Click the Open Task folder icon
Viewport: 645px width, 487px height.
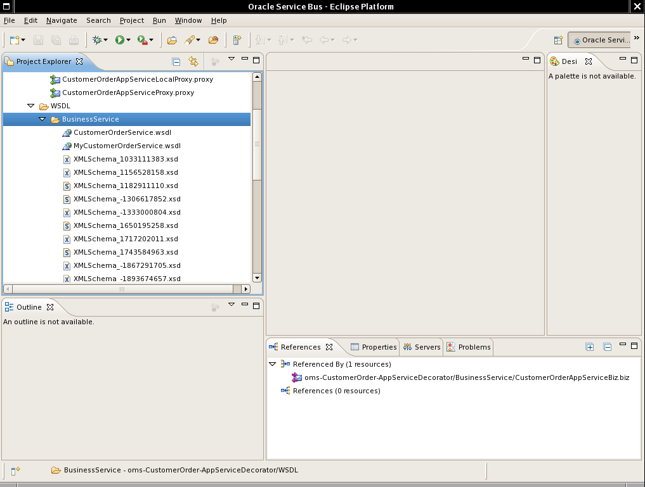click(213, 40)
